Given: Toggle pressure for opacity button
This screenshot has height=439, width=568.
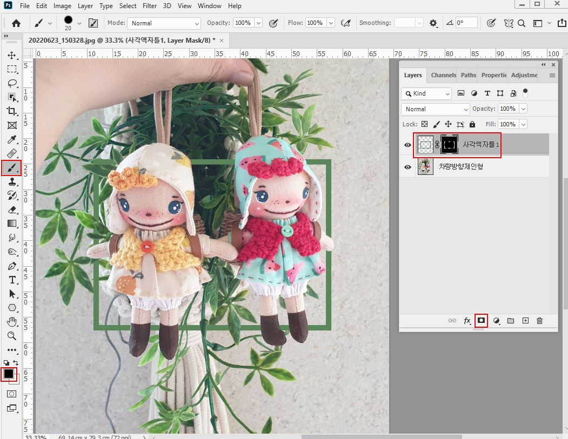Looking at the screenshot, I should (x=273, y=23).
